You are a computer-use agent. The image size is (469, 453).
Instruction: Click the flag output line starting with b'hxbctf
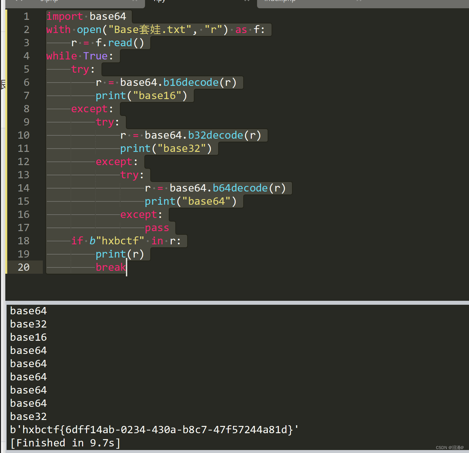point(154,430)
